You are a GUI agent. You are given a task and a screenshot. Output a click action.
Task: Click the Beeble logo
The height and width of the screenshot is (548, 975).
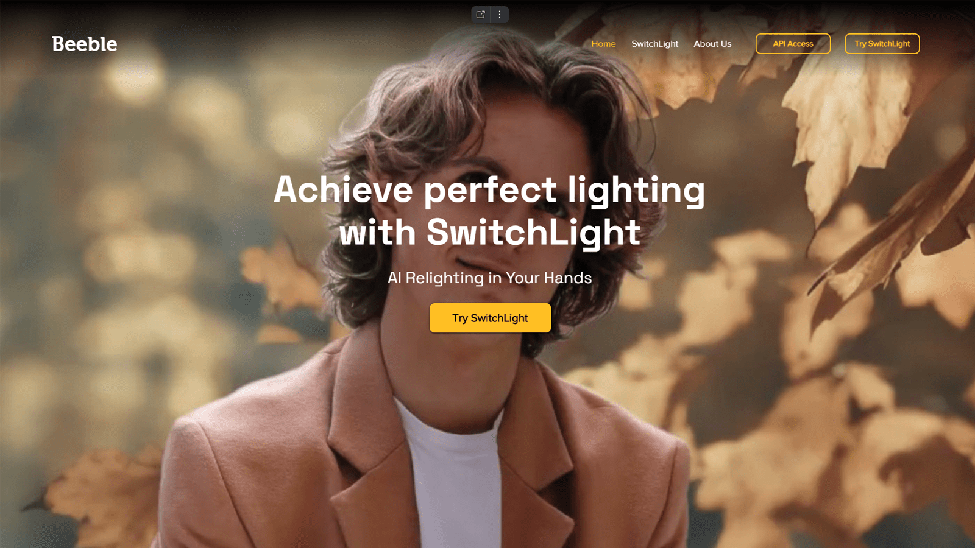click(85, 44)
